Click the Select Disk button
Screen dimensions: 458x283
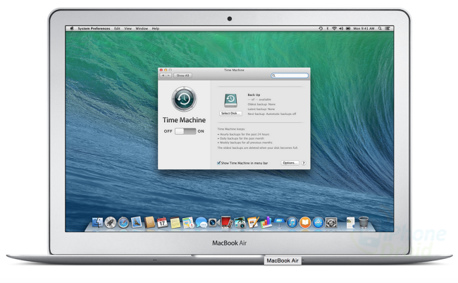pyautogui.click(x=230, y=113)
